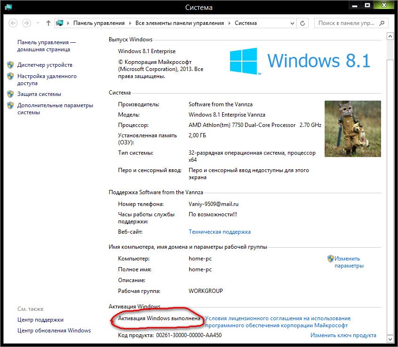Open 'Настройка удаленного доступа'
398x347 pixels.
(47, 79)
